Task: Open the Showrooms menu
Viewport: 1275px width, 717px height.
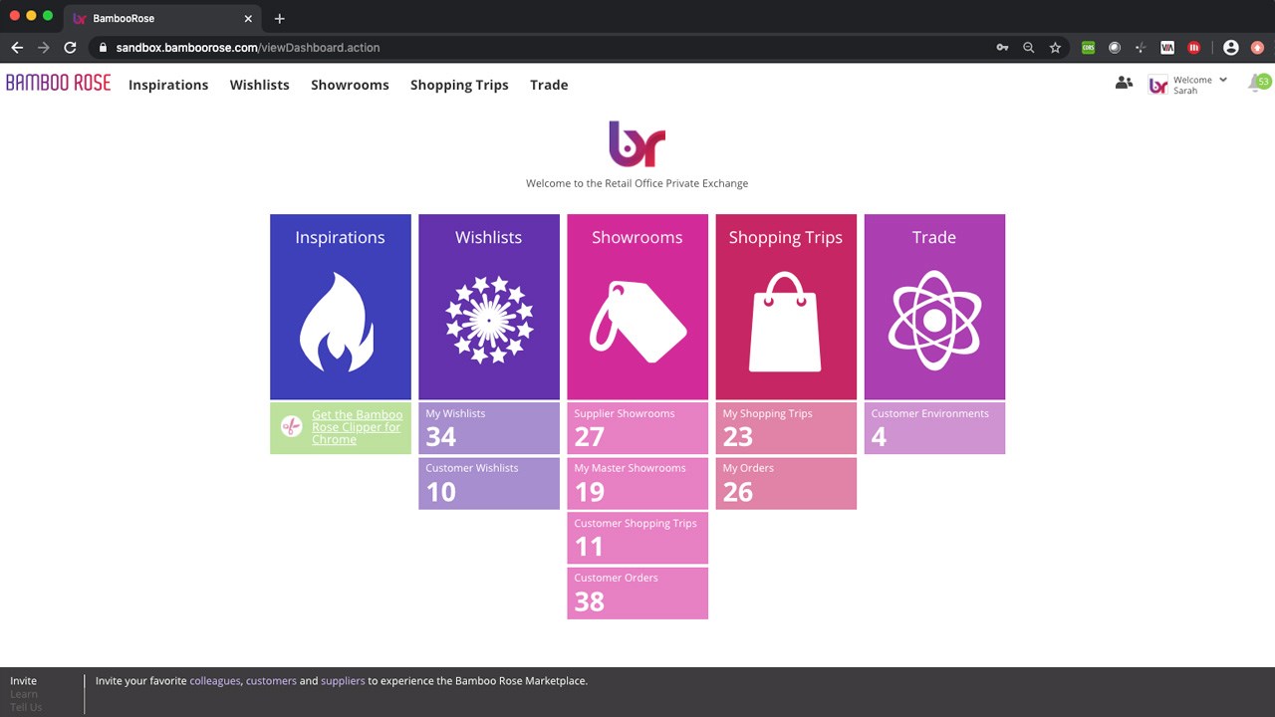Action: point(350,85)
